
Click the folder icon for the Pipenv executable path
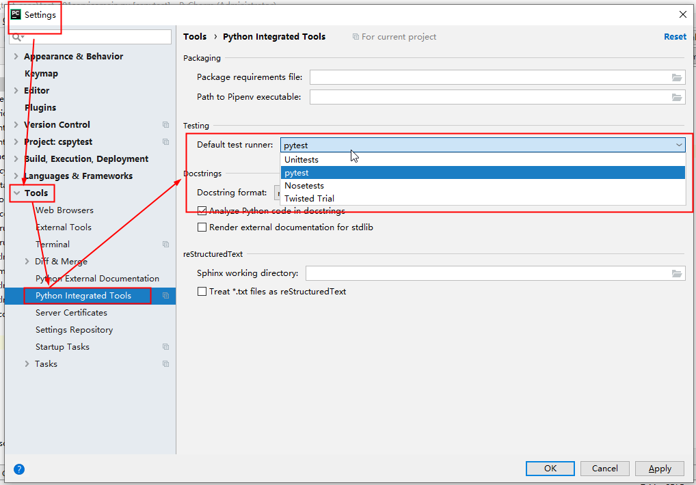click(x=676, y=97)
